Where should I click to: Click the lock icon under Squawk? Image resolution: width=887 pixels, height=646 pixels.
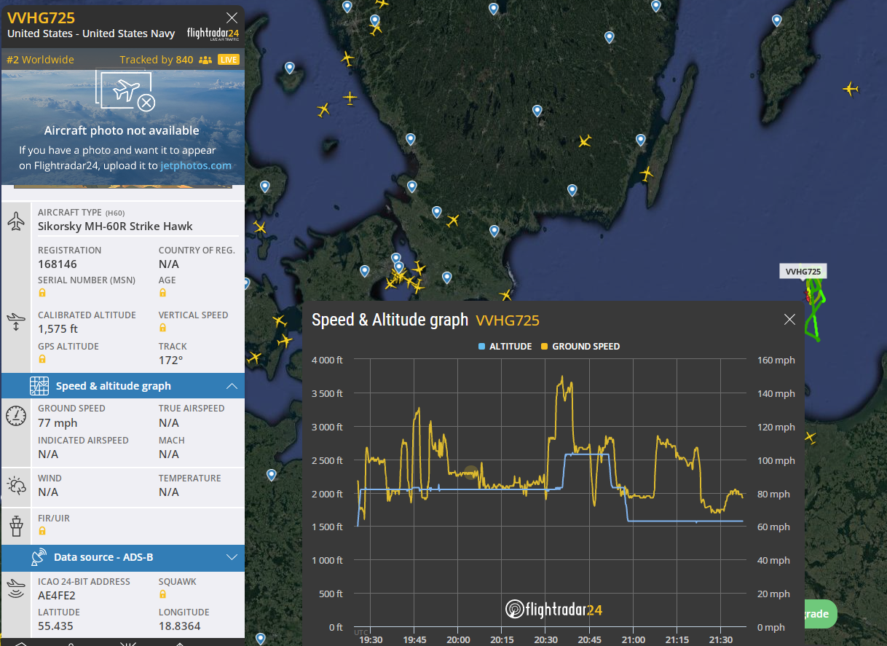point(162,594)
